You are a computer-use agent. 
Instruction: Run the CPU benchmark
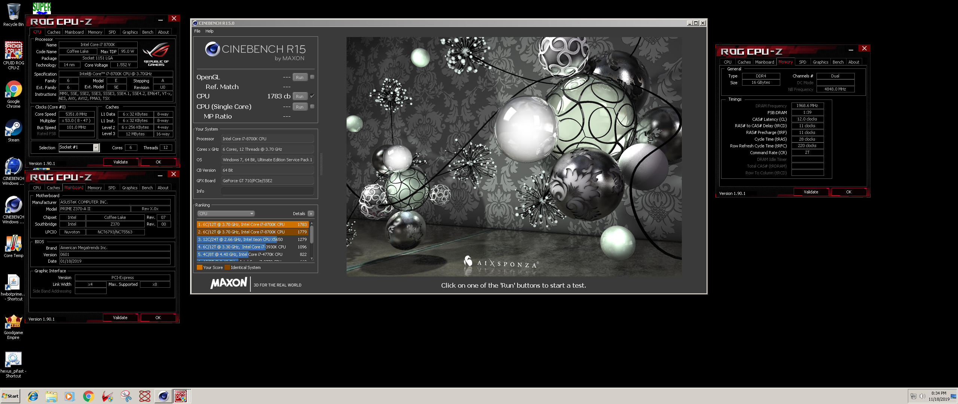[300, 97]
